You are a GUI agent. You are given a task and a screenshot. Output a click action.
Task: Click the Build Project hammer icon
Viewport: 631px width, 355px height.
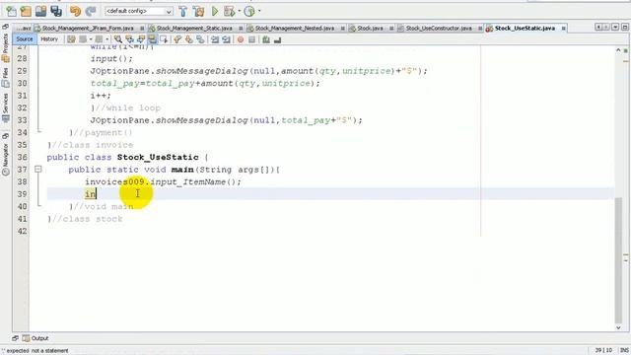pyautogui.click(x=183, y=11)
